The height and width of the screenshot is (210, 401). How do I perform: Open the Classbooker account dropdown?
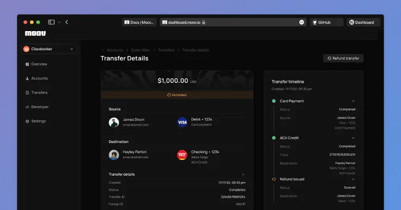tap(49, 49)
